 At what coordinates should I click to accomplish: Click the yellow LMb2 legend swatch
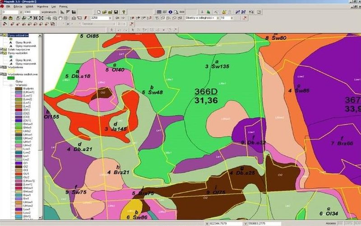(19, 131)
